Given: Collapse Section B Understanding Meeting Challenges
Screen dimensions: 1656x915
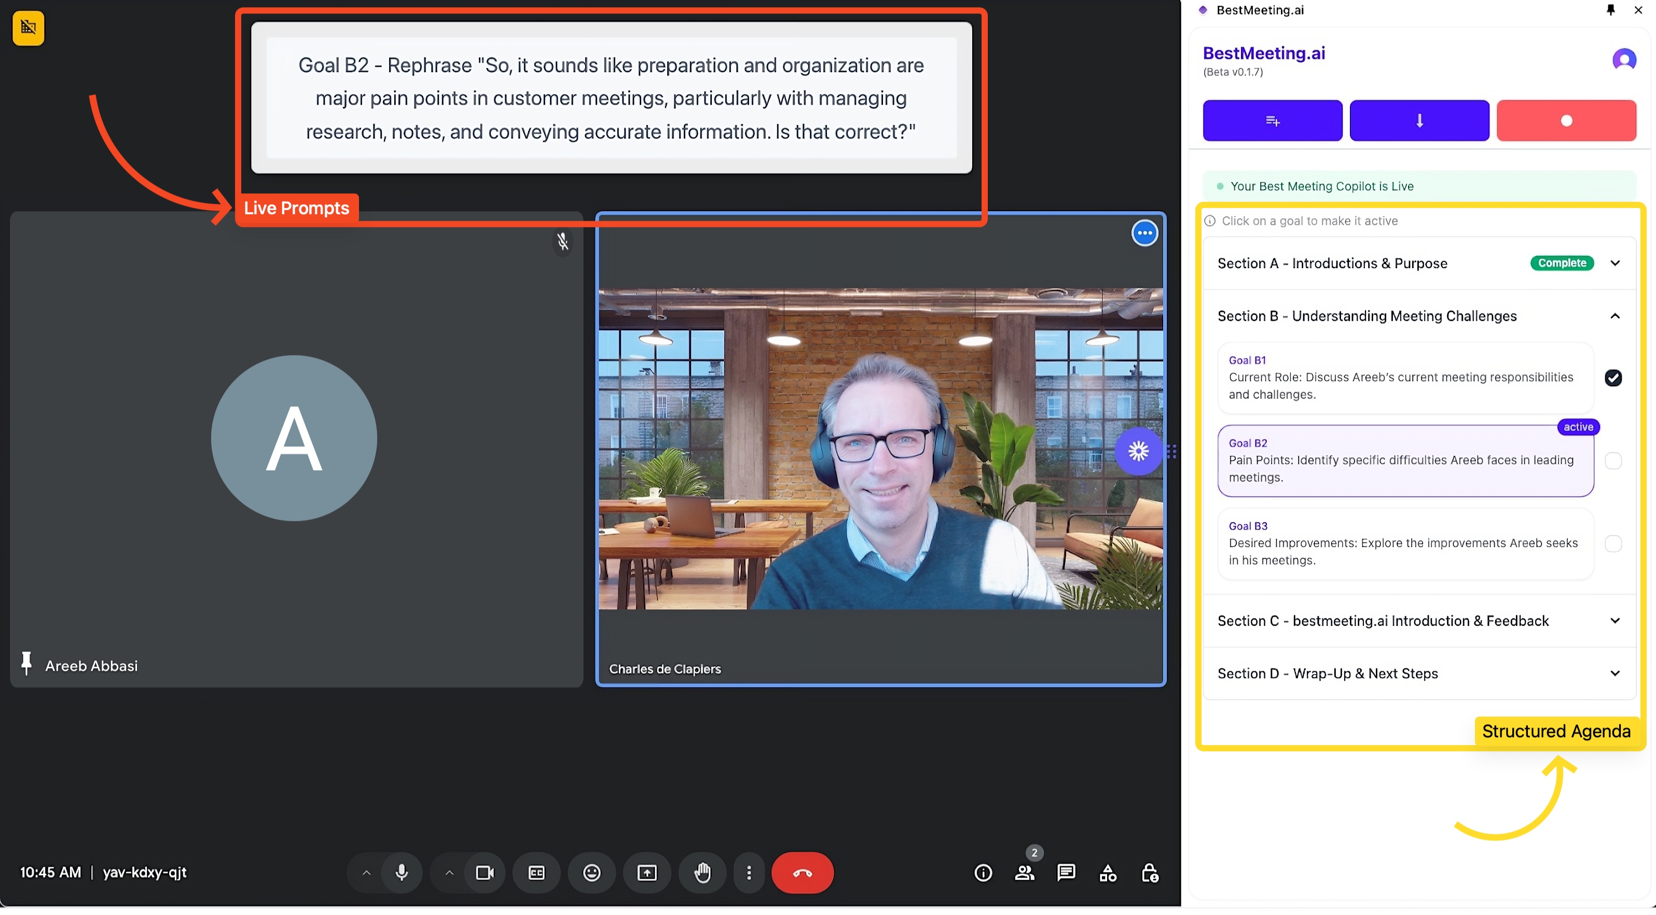Looking at the screenshot, I should pos(1615,316).
